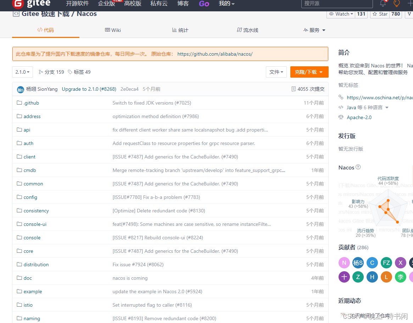Expand the Java 等 6 种语言 list
Viewport: 413px width, 323px height.
coord(367,107)
